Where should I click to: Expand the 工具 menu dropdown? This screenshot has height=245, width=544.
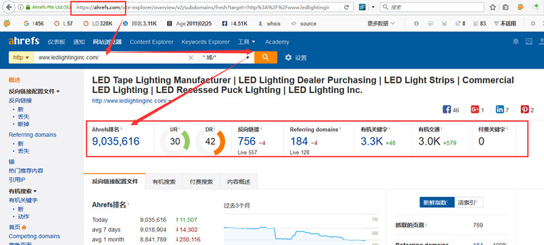pos(246,42)
